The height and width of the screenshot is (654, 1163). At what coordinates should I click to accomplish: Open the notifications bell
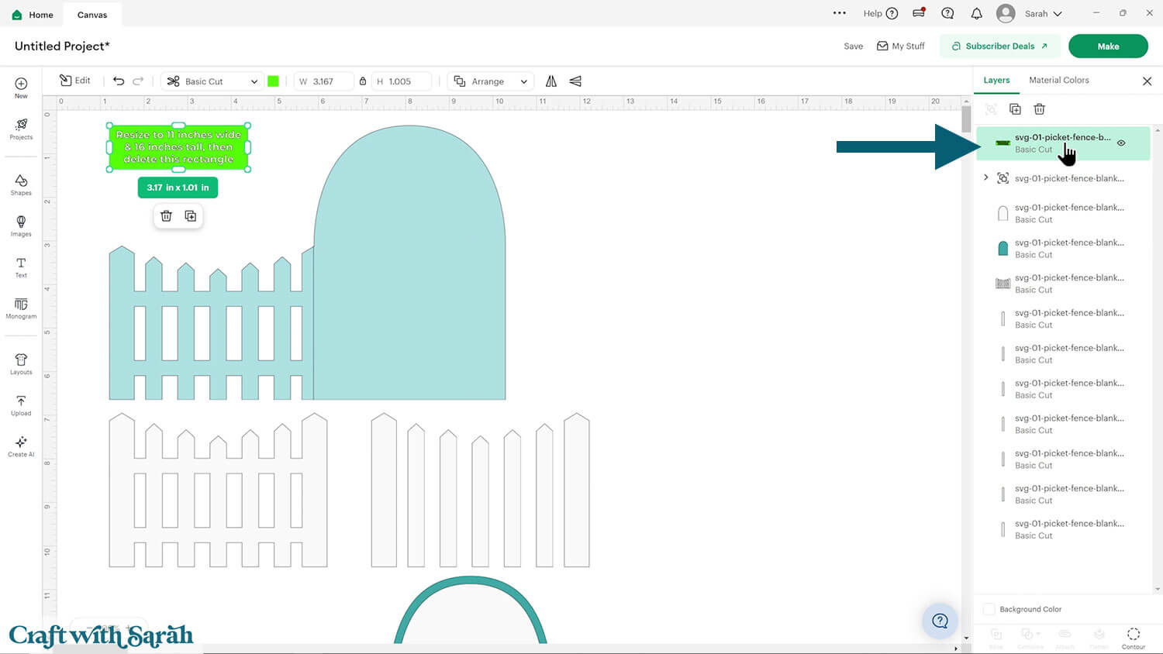(x=976, y=14)
